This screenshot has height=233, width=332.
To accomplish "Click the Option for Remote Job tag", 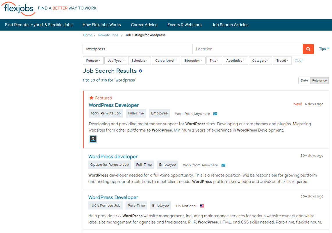I will tap(110, 165).
